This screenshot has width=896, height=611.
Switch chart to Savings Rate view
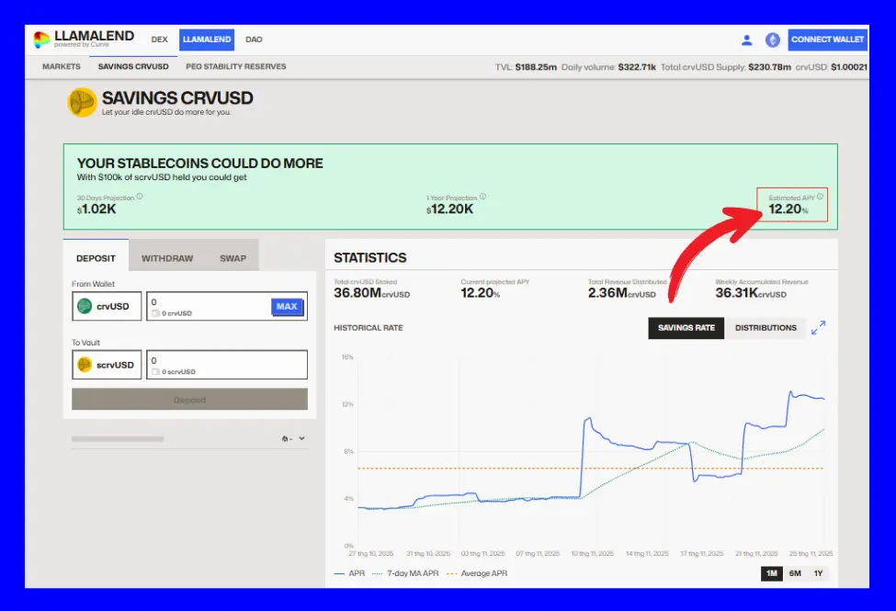pyautogui.click(x=686, y=328)
